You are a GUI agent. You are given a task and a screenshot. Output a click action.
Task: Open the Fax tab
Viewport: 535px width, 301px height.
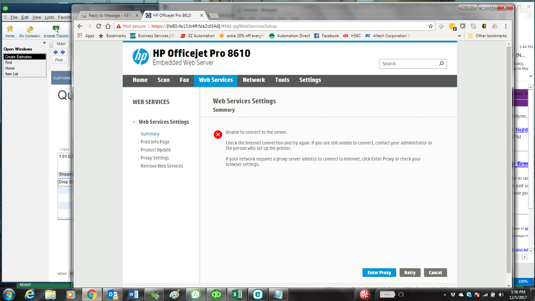click(x=184, y=80)
